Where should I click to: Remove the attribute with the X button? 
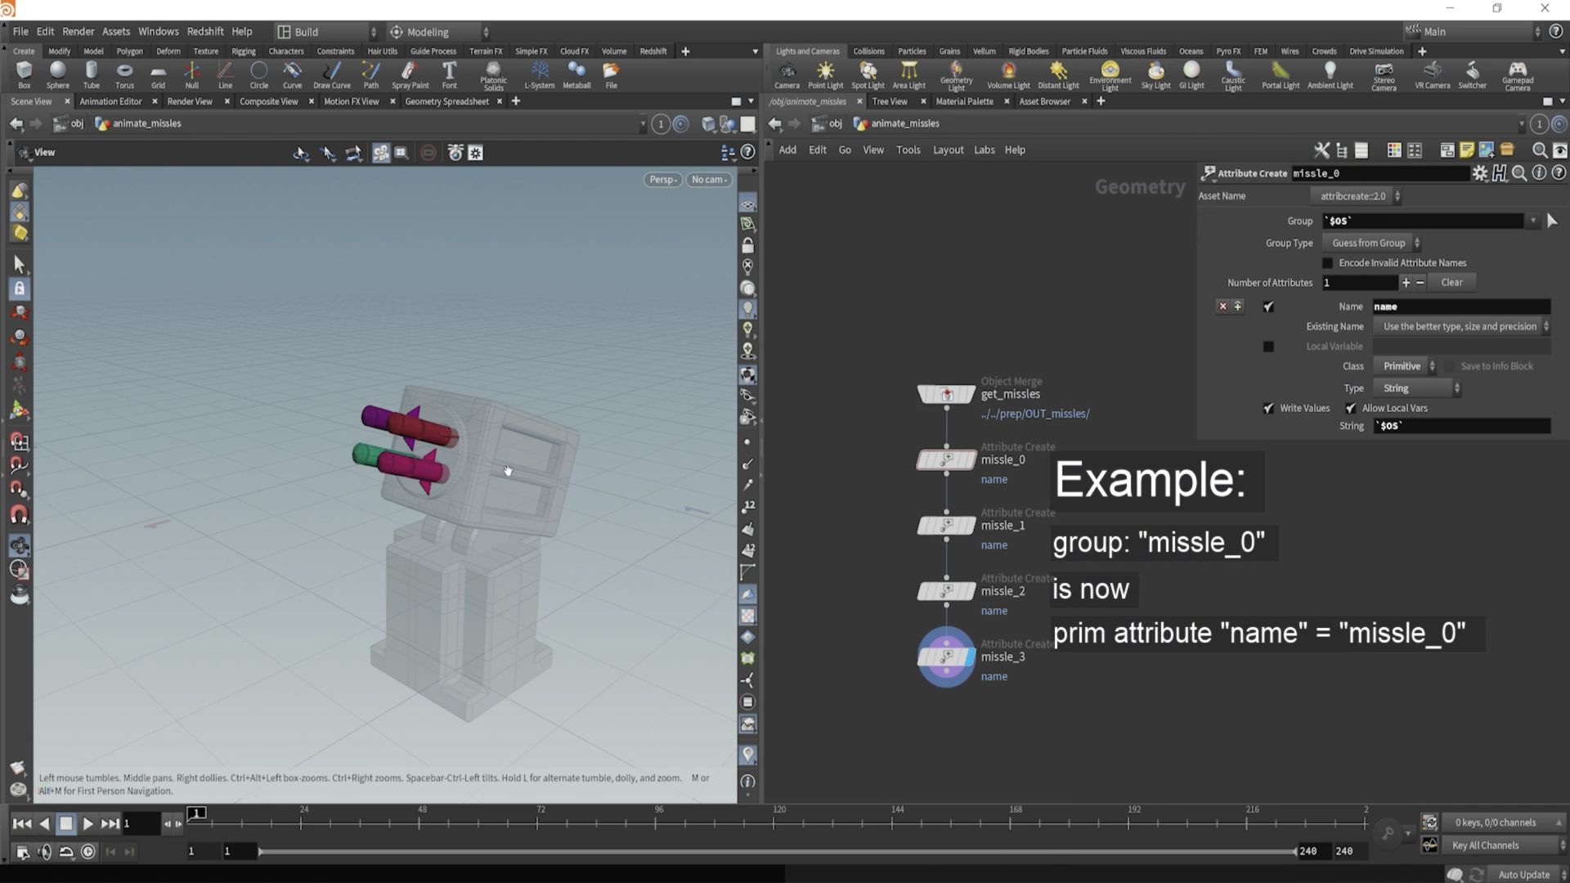[1222, 307]
